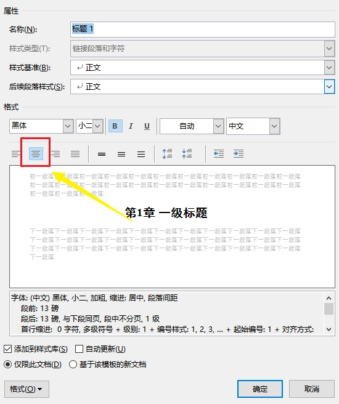The image size is (339, 404).
Task: Enable 自动更新 checkbox
Action: [x=79, y=349]
